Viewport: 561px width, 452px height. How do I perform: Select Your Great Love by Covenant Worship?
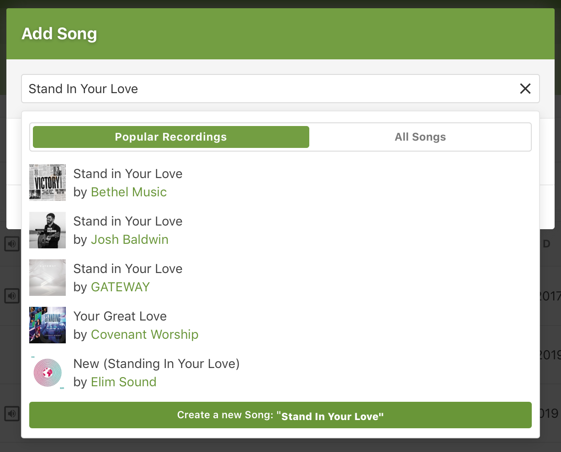pos(120,316)
